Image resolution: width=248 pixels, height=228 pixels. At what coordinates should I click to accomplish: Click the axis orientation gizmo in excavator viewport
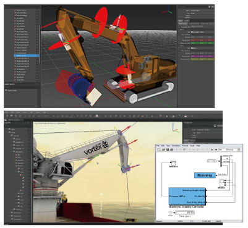pos(168,10)
